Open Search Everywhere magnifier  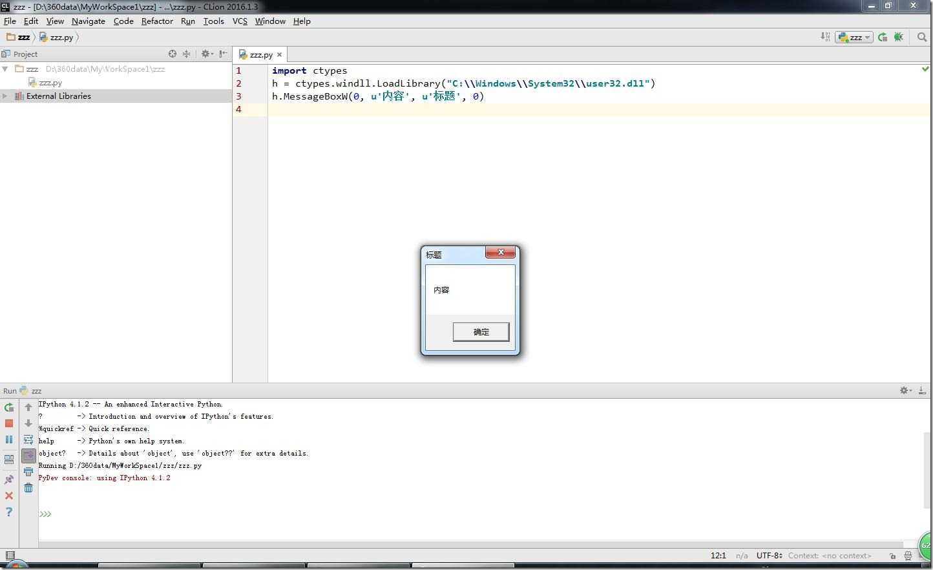click(922, 37)
